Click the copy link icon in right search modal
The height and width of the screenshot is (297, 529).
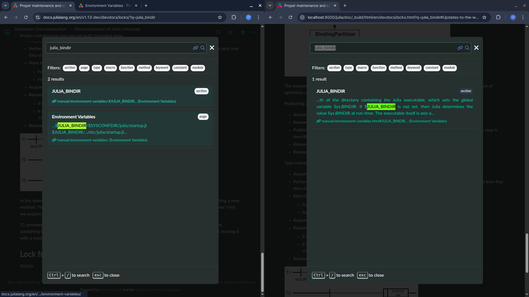(x=460, y=48)
